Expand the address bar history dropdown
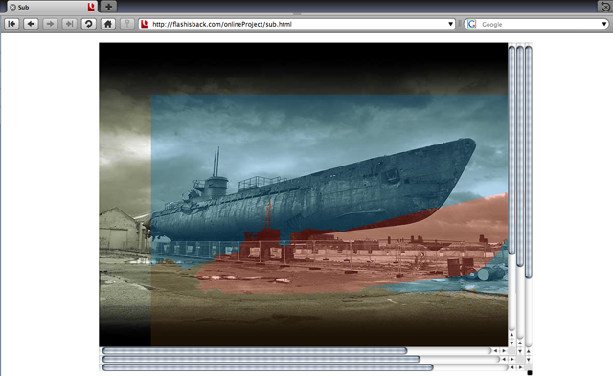This screenshot has width=613, height=376. pyautogui.click(x=450, y=24)
